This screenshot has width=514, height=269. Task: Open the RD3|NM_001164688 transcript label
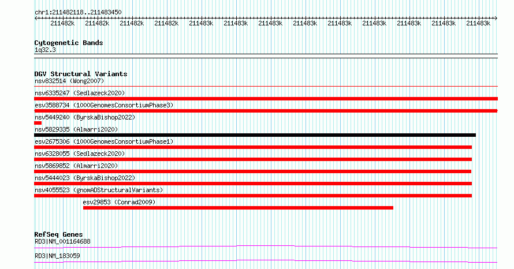click(x=62, y=241)
